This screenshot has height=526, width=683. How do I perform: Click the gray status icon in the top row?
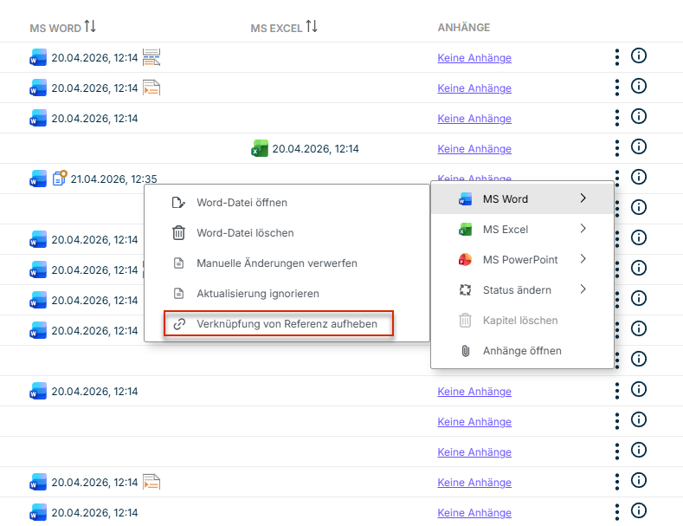151,58
